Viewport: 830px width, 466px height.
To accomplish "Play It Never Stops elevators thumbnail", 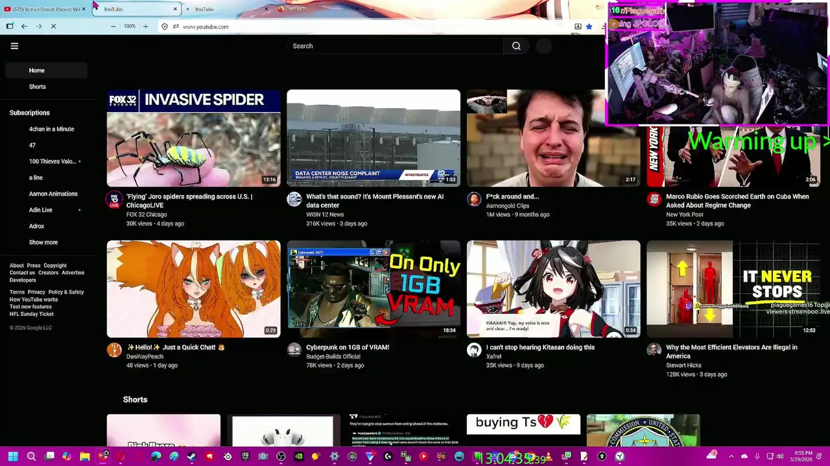I will [x=733, y=289].
